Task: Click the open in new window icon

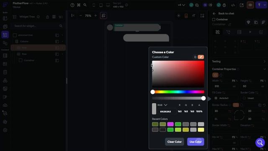Action: click(242, 5)
